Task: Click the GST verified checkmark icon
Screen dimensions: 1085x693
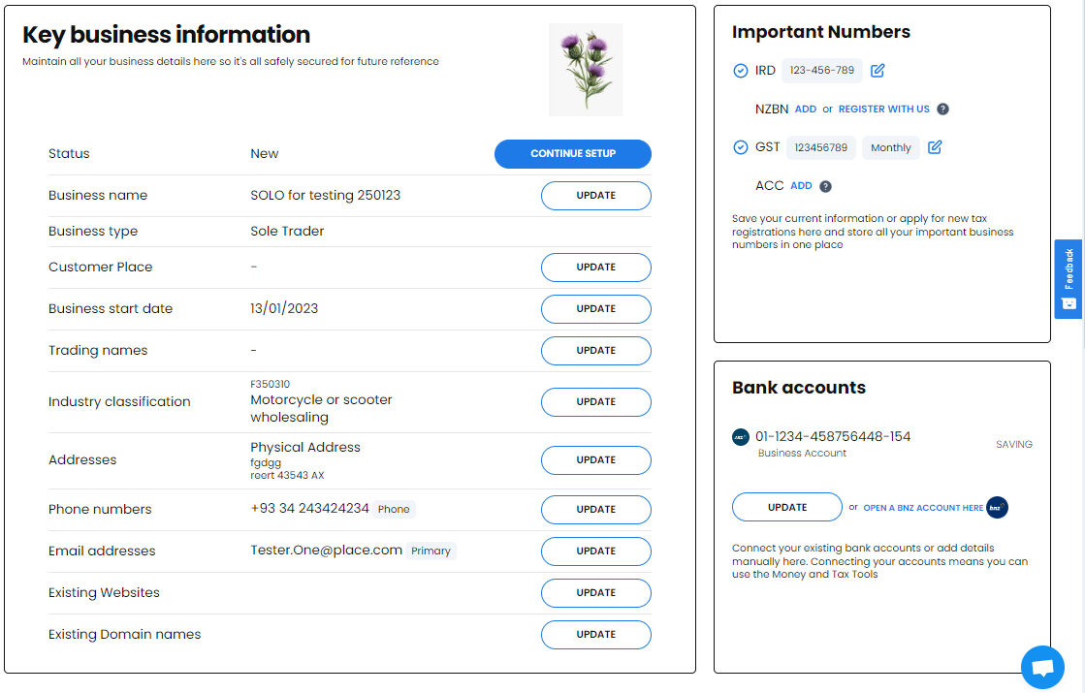Action: [741, 147]
